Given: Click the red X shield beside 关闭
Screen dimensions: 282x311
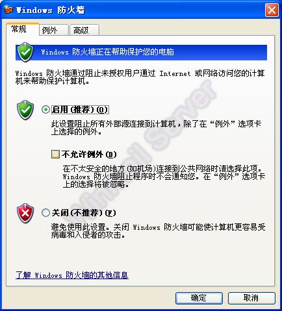Looking at the screenshot, I should (x=25, y=213).
